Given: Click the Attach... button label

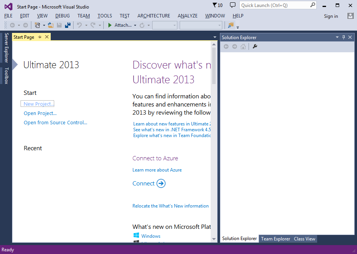Looking at the screenshot, I should (x=123, y=25).
